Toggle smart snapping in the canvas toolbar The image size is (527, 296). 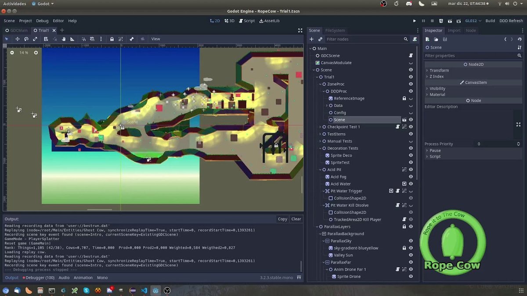pos(83,39)
